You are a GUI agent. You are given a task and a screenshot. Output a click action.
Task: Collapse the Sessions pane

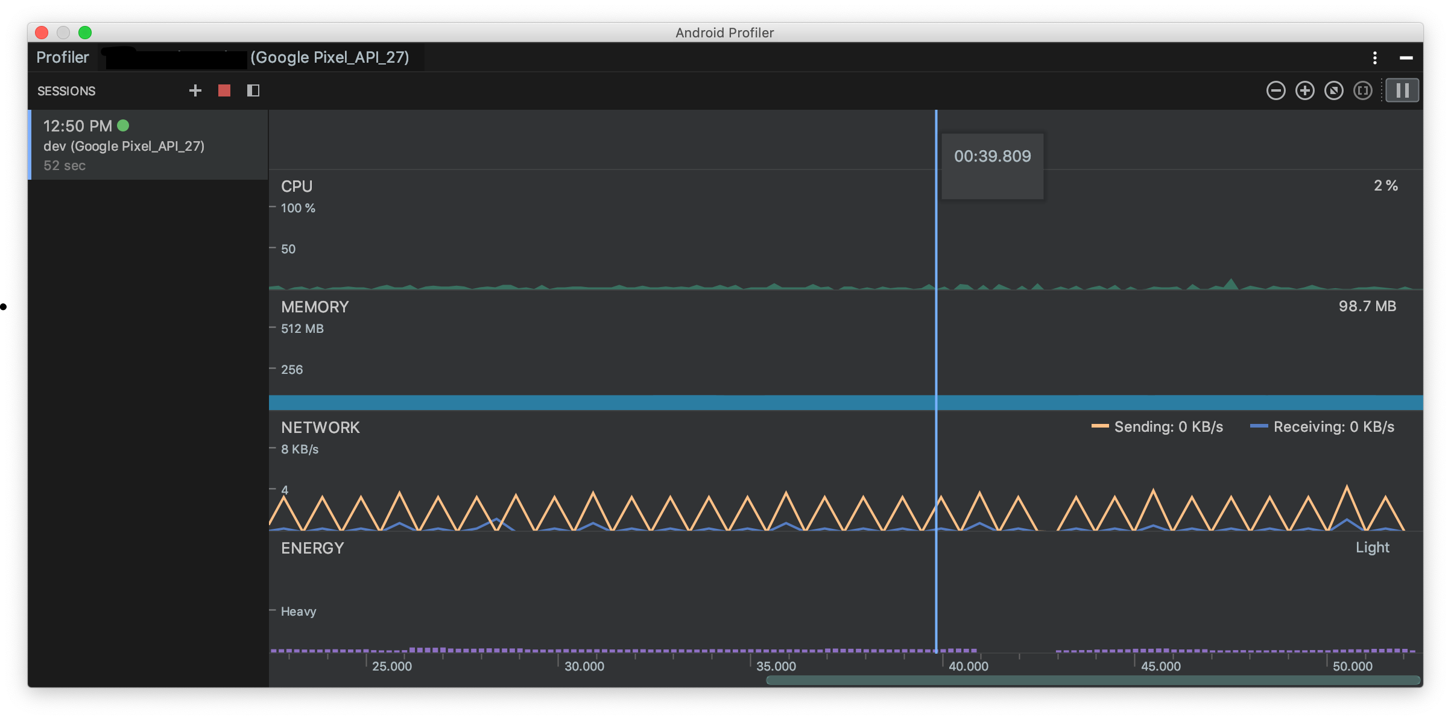click(253, 90)
